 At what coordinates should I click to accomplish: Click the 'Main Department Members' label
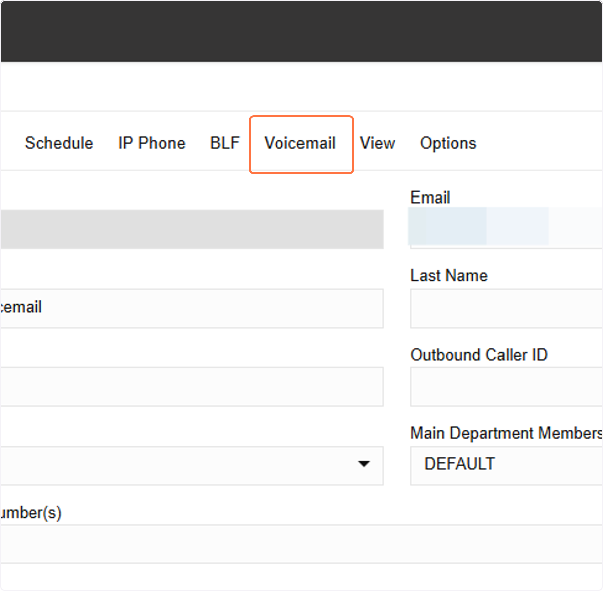click(x=507, y=433)
